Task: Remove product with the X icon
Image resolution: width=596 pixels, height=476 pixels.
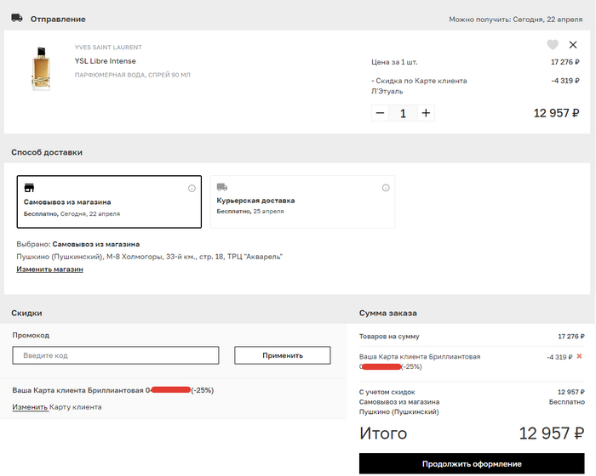Action: coord(573,45)
